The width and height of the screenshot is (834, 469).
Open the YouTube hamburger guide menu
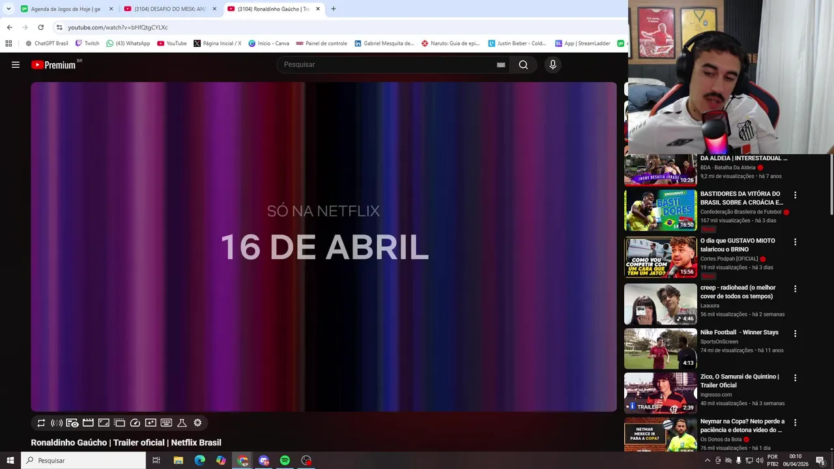(x=16, y=64)
